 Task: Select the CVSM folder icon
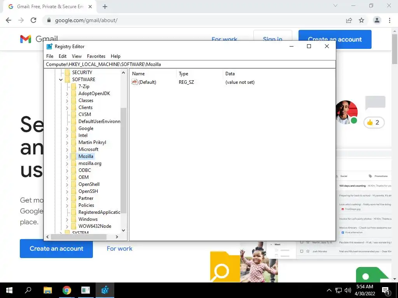tap(73, 114)
